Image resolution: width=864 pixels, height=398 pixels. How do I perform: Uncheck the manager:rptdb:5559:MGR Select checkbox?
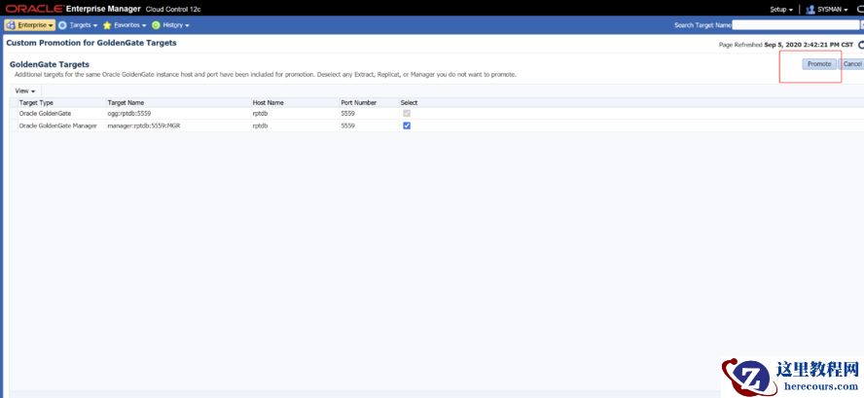(x=407, y=126)
